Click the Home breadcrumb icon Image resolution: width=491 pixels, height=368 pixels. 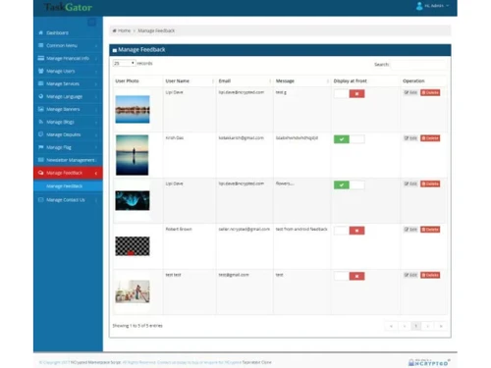tap(114, 30)
